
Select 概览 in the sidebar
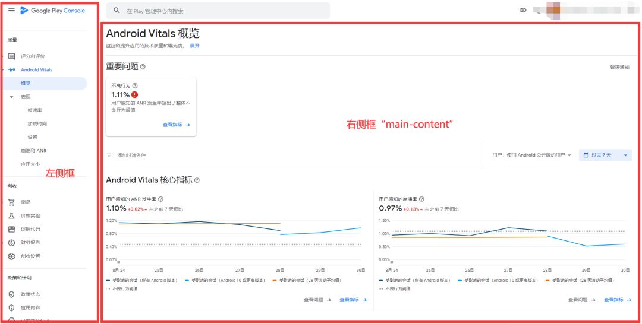(26, 84)
